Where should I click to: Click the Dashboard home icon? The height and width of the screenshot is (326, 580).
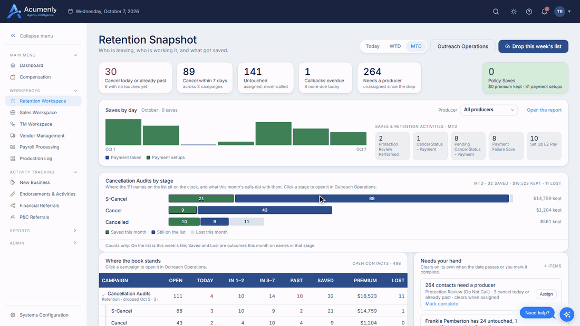click(13, 65)
